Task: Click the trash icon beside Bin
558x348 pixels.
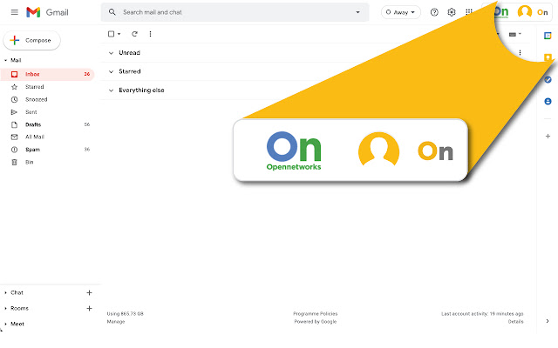Action: pos(14,163)
